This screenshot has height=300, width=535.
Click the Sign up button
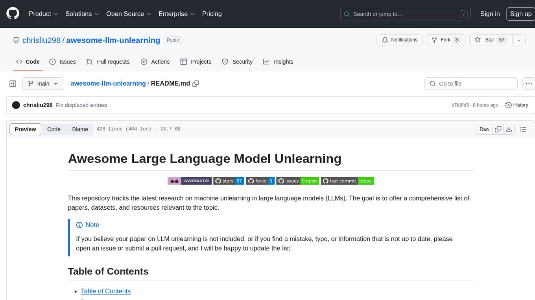pyautogui.click(x=520, y=14)
